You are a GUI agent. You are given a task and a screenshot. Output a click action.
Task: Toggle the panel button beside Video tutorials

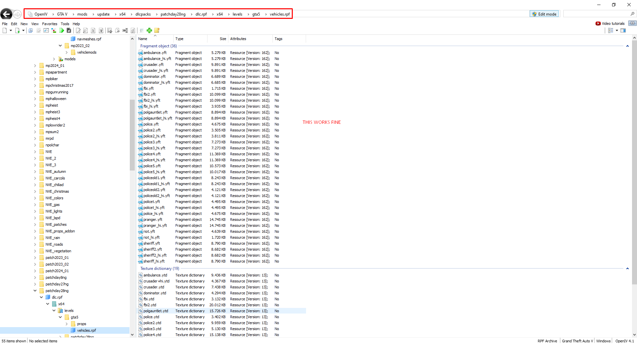[632, 23]
